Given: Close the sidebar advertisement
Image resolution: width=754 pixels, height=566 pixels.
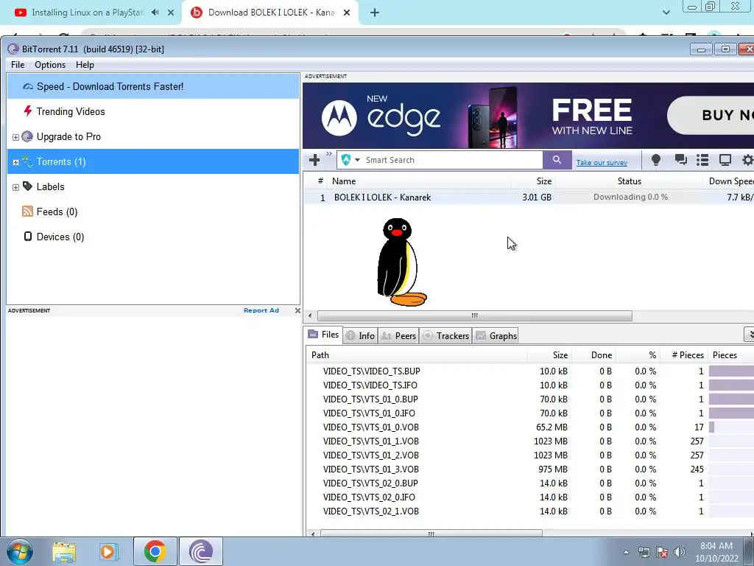Looking at the screenshot, I should coord(297,310).
